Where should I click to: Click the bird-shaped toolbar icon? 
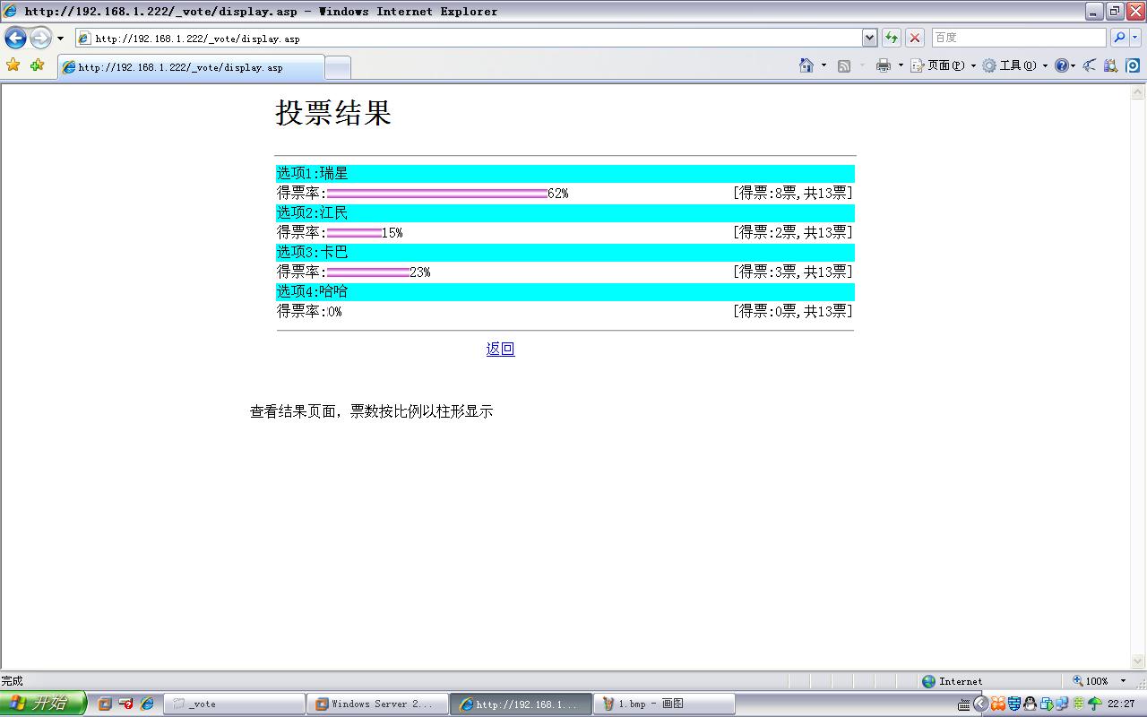(1090, 65)
